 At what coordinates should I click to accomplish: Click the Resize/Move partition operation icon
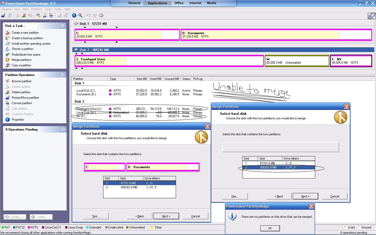point(7,98)
